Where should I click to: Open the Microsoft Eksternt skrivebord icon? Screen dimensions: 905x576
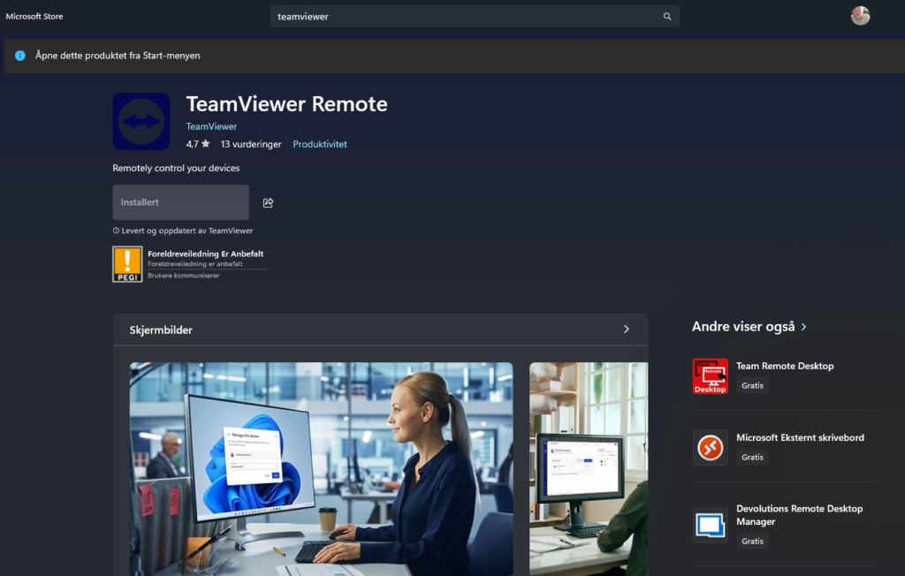(x=710, y=447)
